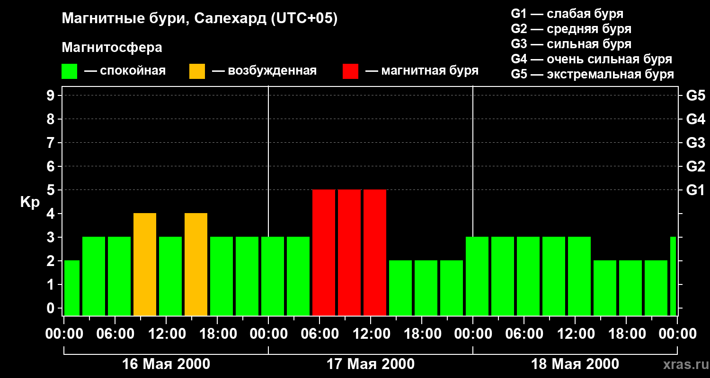
Task: Click the '— магнитная буря' legend label
Action: (422, 71)
